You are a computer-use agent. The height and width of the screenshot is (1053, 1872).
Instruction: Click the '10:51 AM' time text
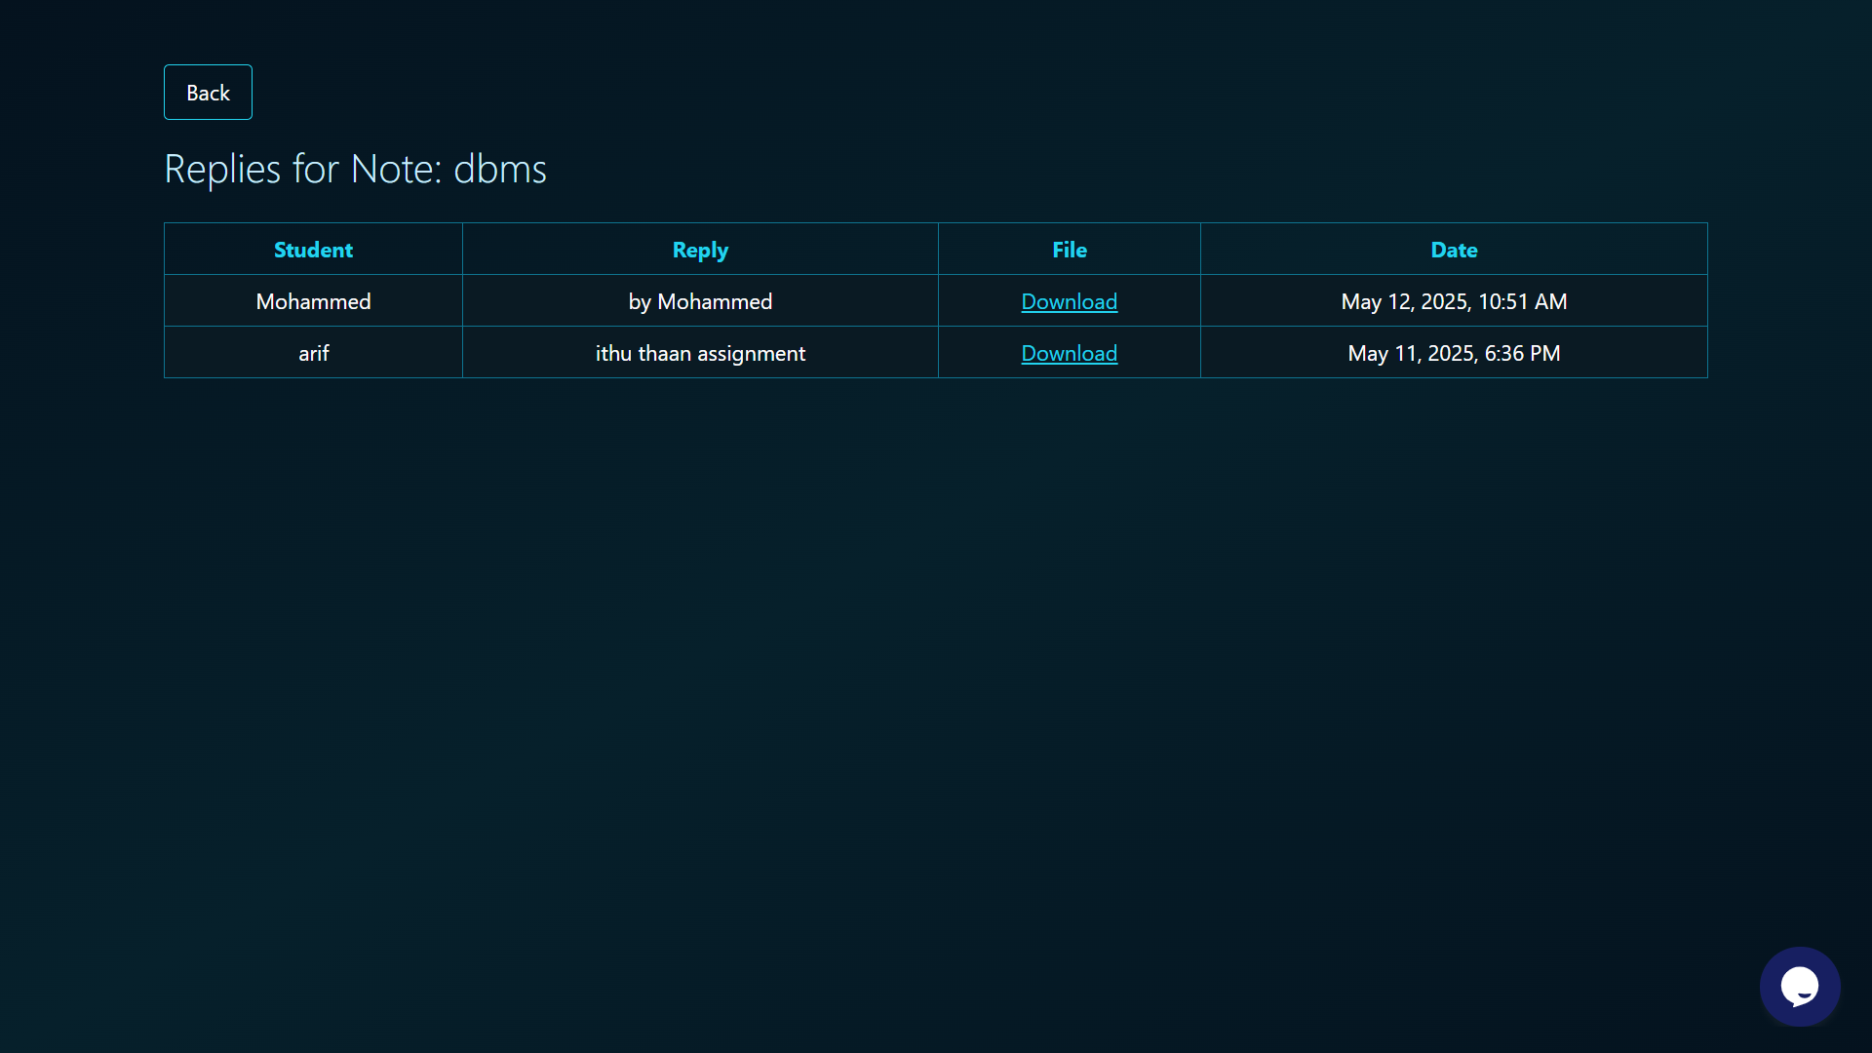(x=1522, y=301)
